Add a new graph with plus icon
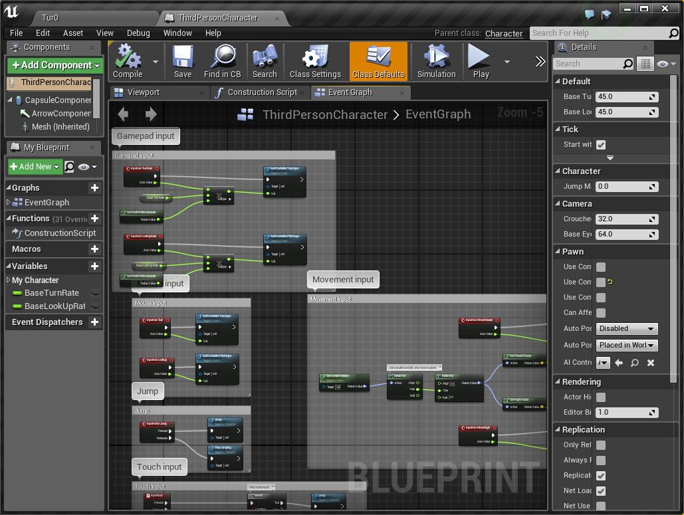This screenshot has height=515, width=684. tap(94, 188)
